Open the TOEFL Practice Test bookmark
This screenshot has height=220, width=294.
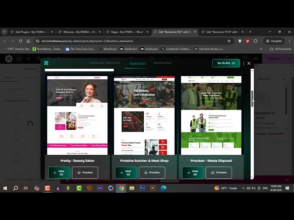(x=16, y=49)
